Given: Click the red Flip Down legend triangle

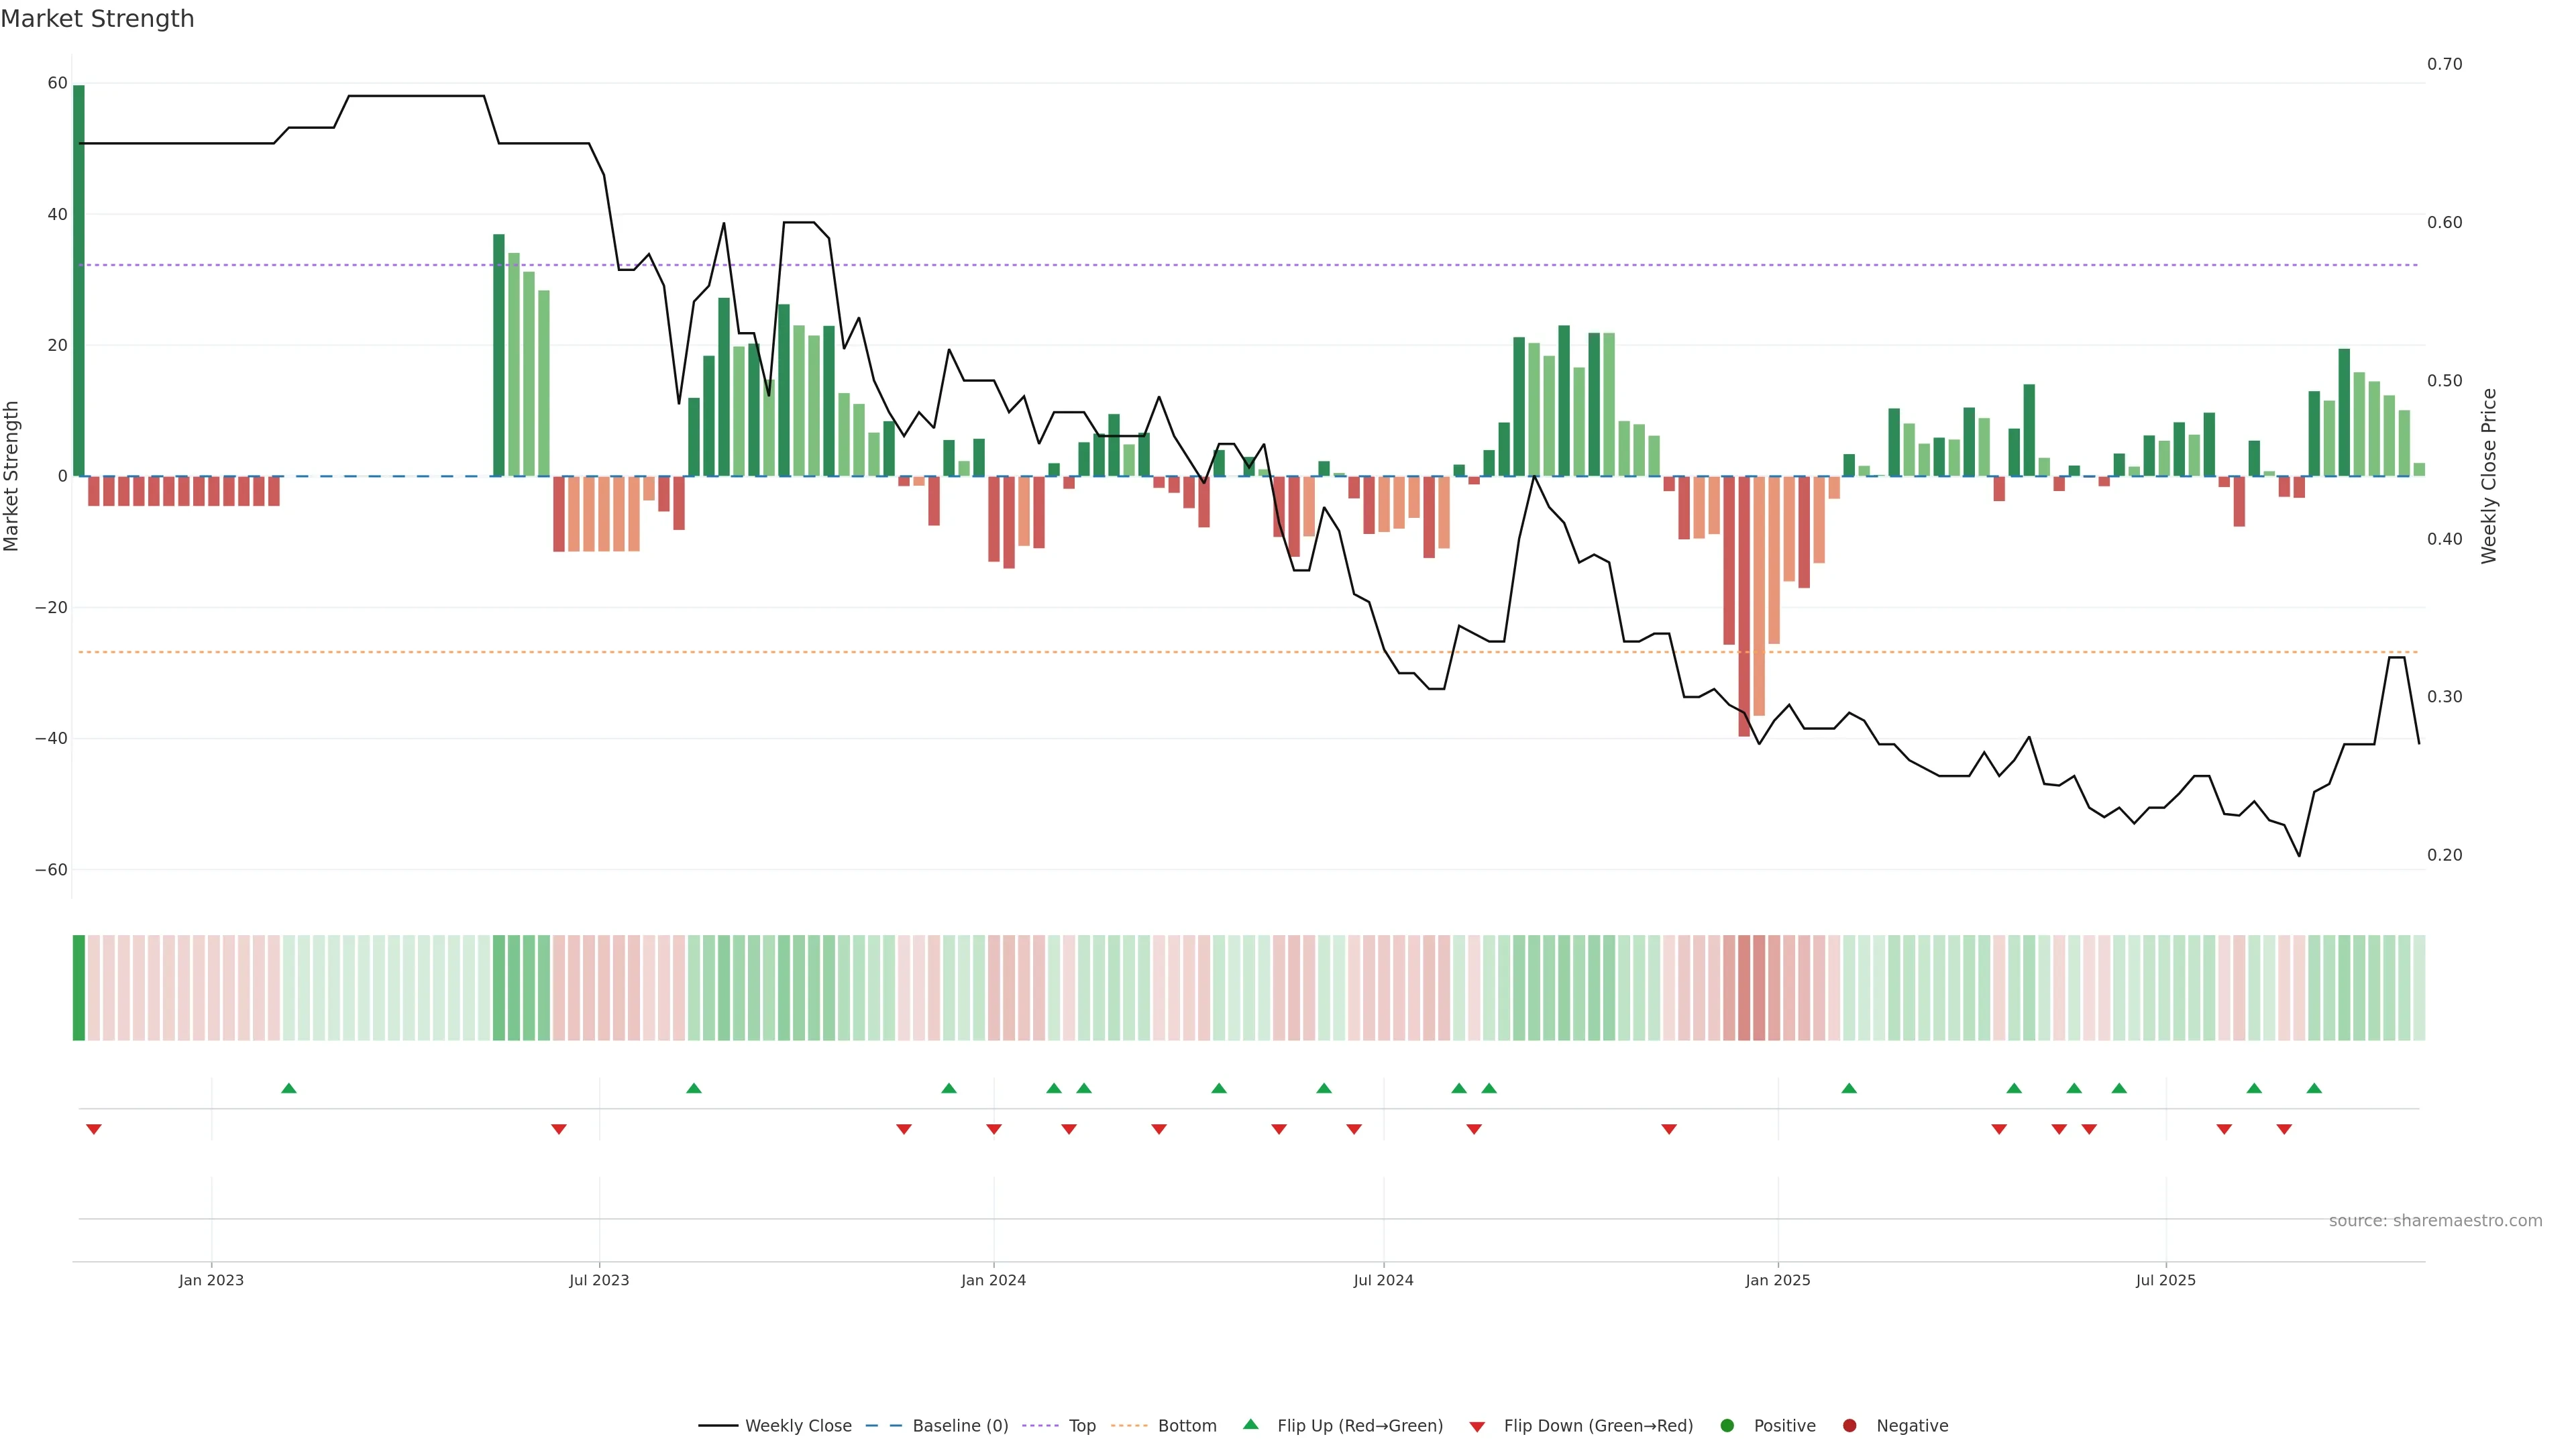Looking at the screenshot, I should 1477,1427.
